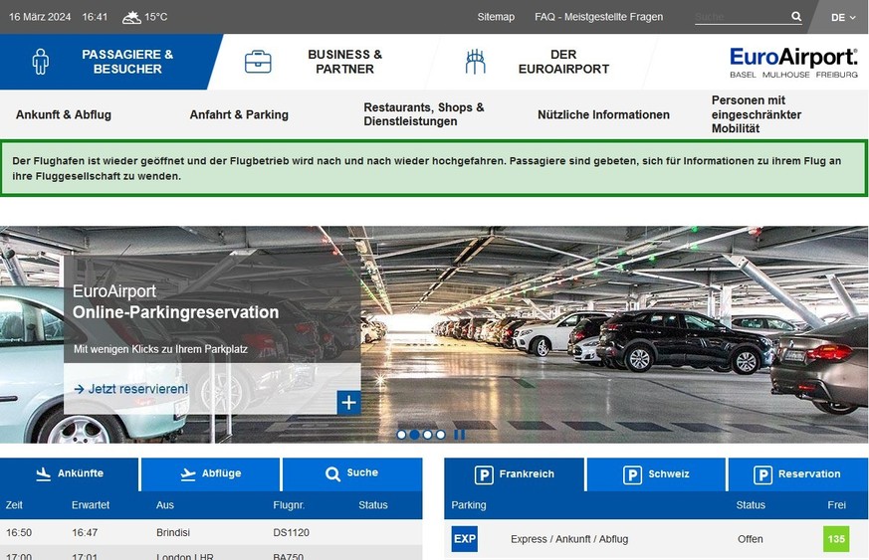Open Nützliche Informationen menu

coord(603,114)
